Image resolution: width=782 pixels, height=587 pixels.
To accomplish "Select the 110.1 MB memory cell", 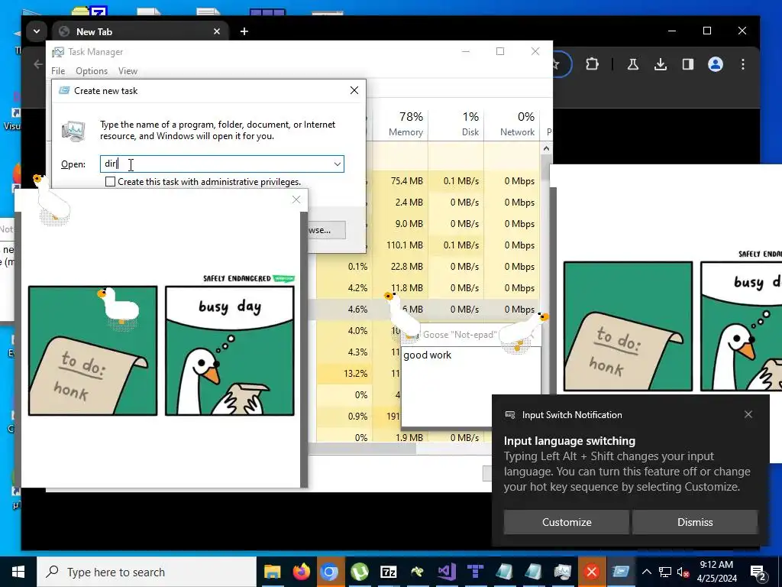I will pos(400,245).
